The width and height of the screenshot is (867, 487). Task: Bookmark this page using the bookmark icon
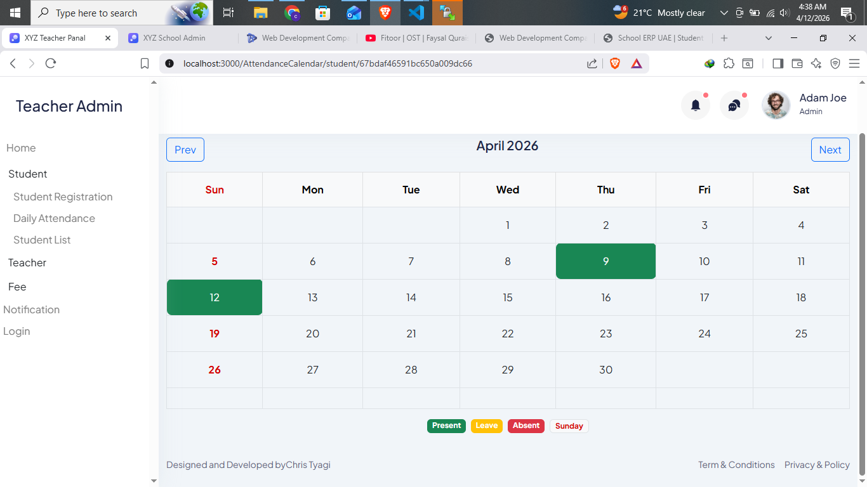point(145,63)
